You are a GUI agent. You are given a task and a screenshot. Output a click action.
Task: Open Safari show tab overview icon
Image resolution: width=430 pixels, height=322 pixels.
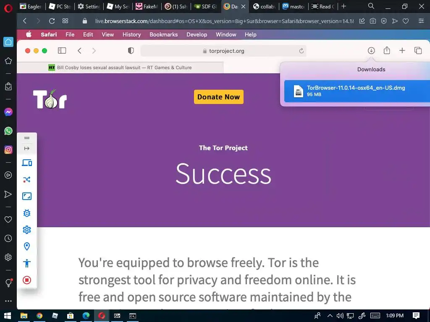418,51
